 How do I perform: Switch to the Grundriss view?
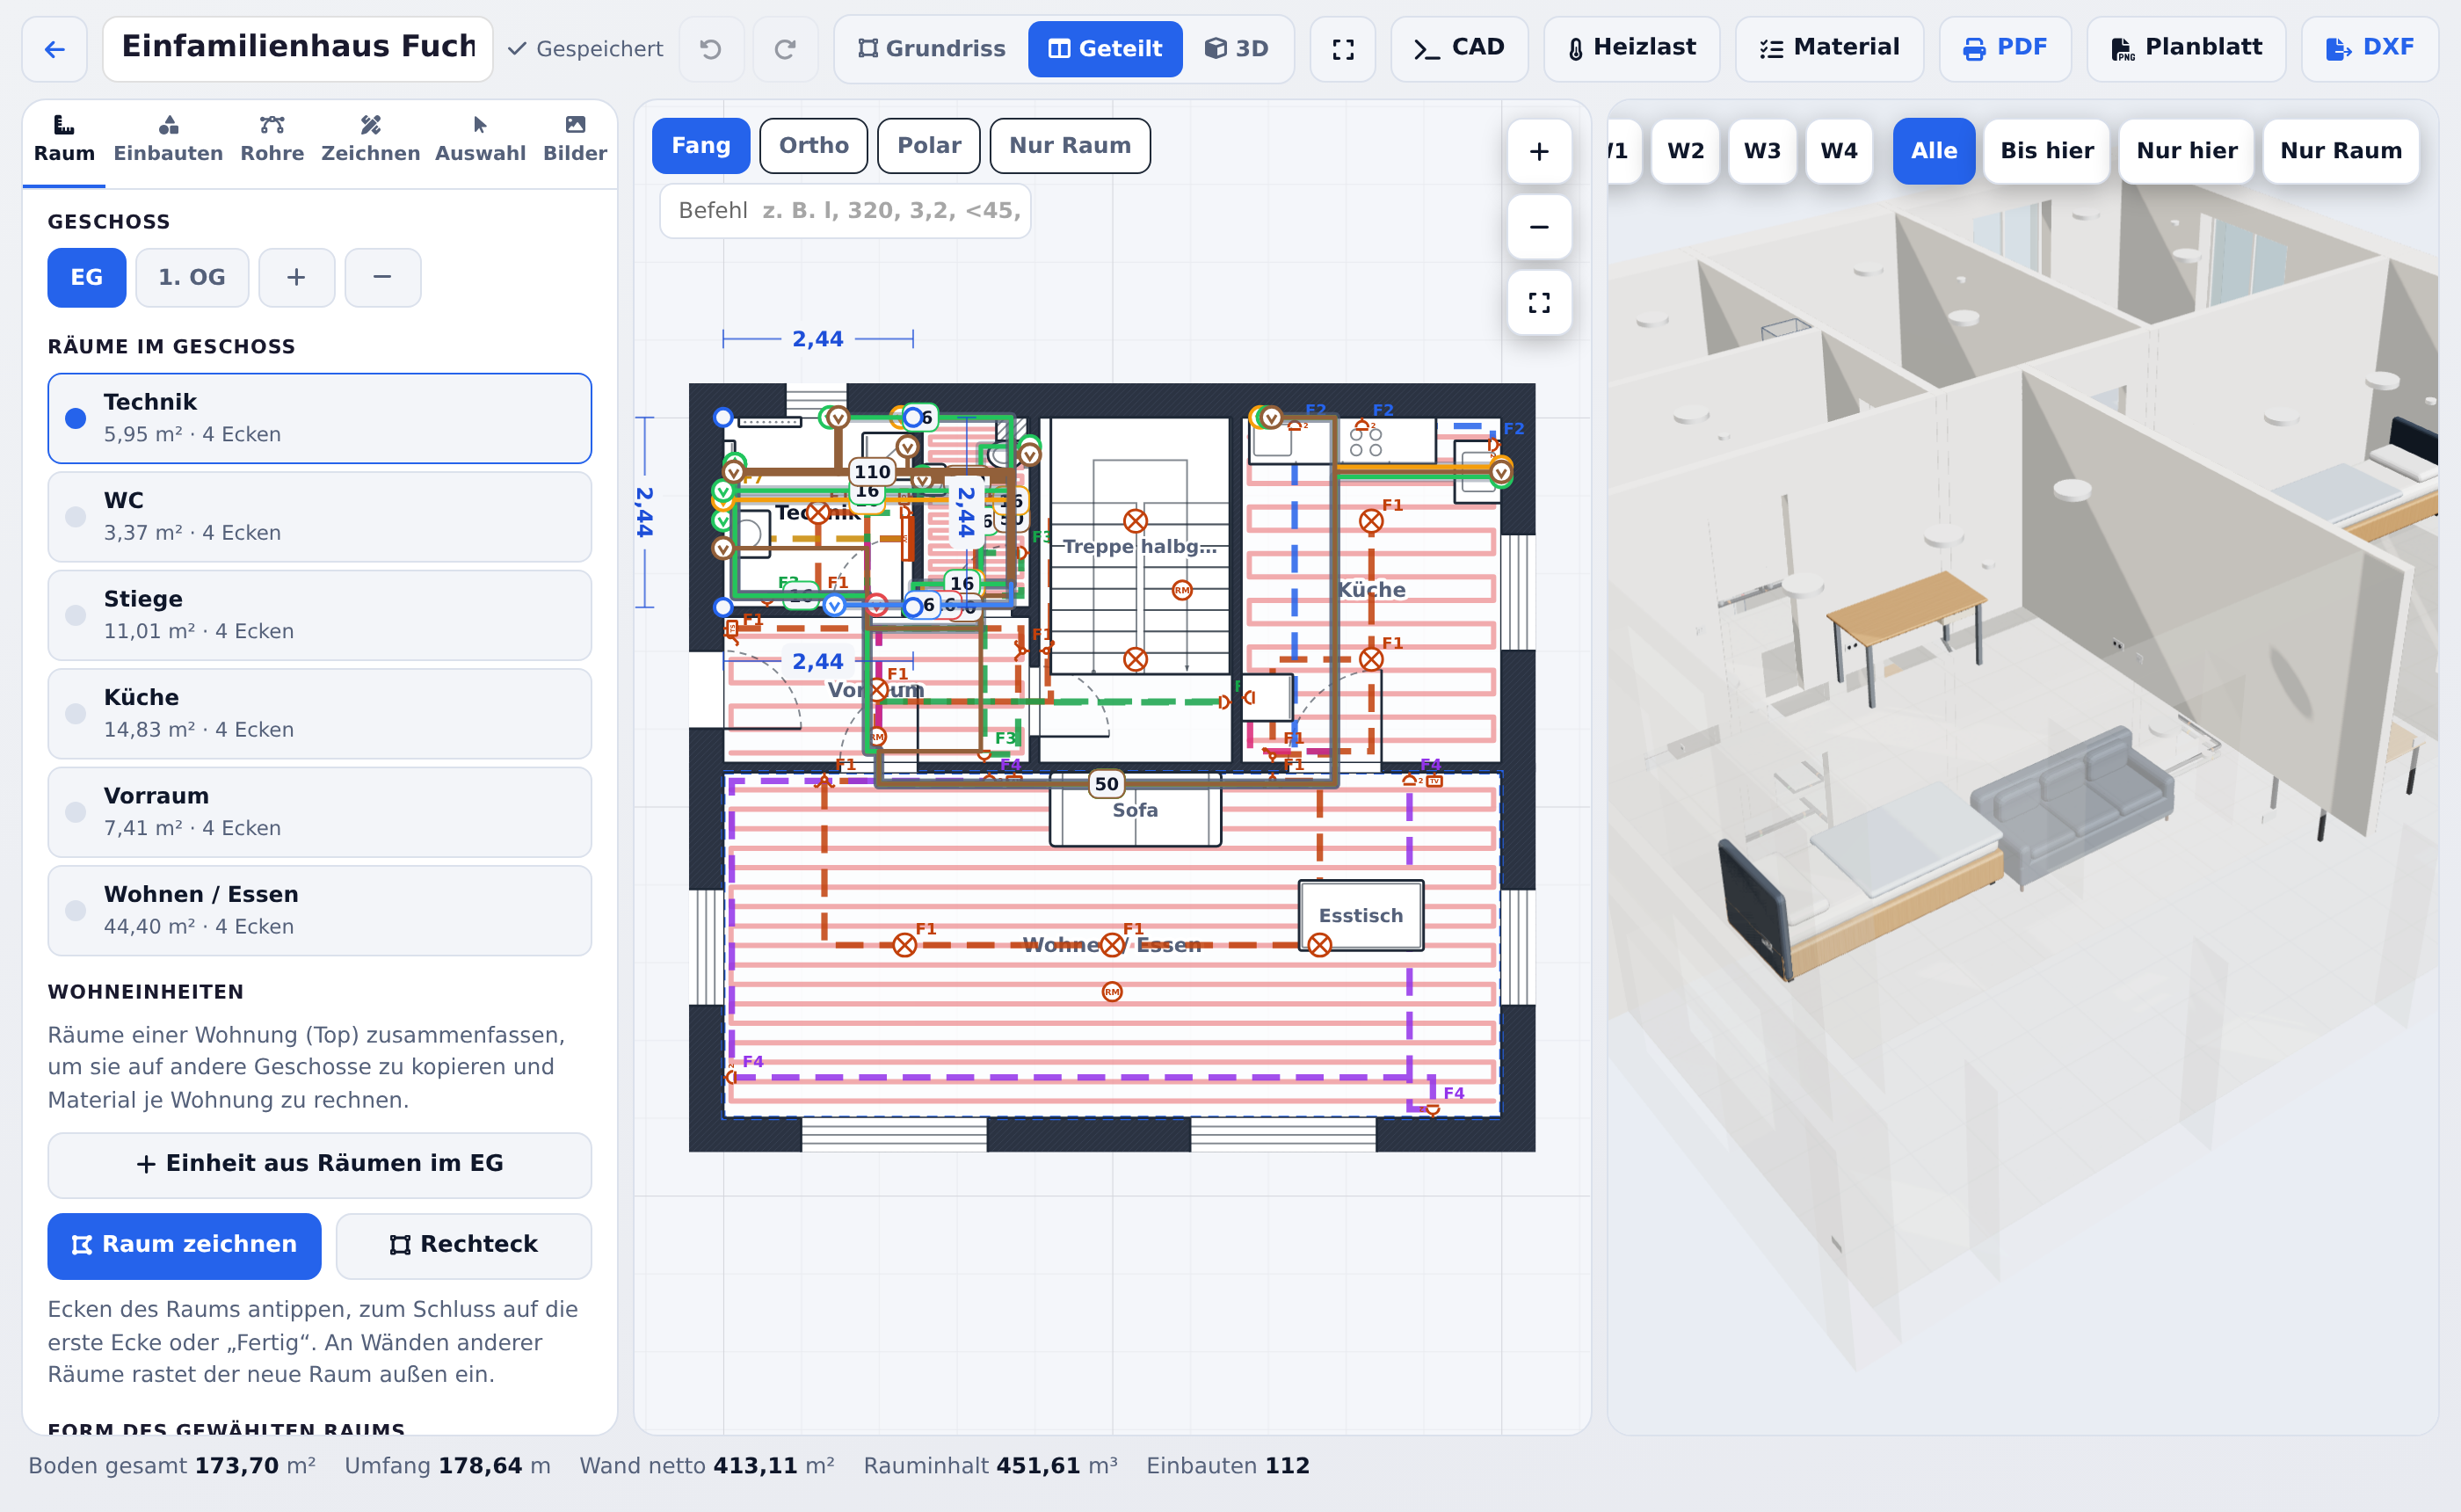[931, 48]
